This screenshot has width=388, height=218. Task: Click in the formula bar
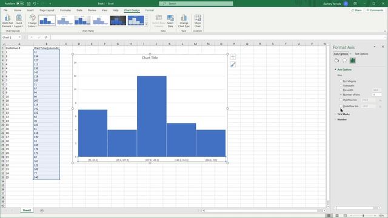pyautogui.click(x=218, y=38)
